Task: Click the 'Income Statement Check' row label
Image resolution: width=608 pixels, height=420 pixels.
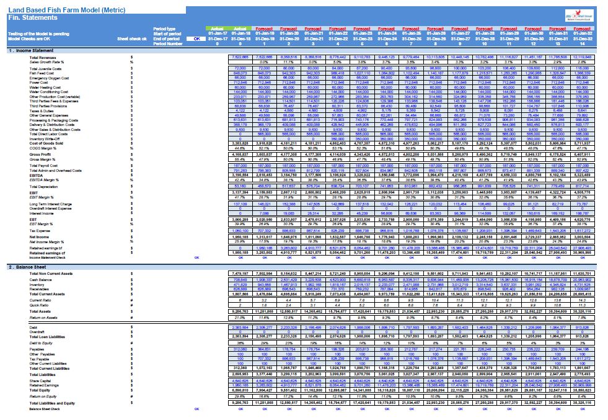Action: (x=47, y=257)
